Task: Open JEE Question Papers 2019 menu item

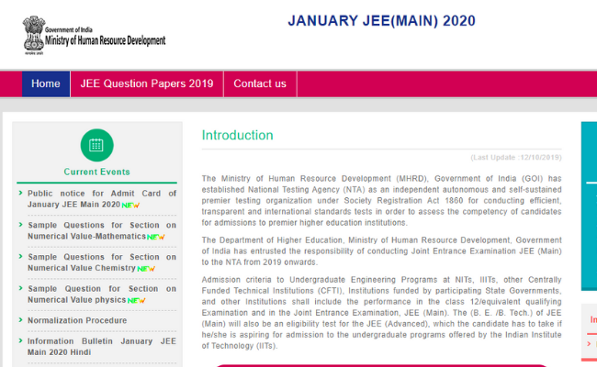Action: [x=146, y=83]
